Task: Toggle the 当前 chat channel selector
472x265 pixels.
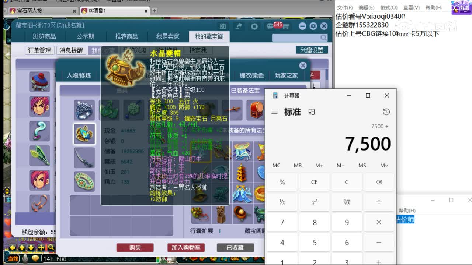Action: tap(13, 259)
